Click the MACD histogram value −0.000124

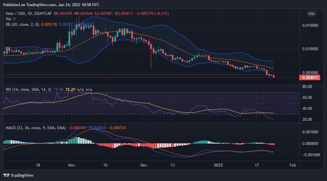click(77, 128)
